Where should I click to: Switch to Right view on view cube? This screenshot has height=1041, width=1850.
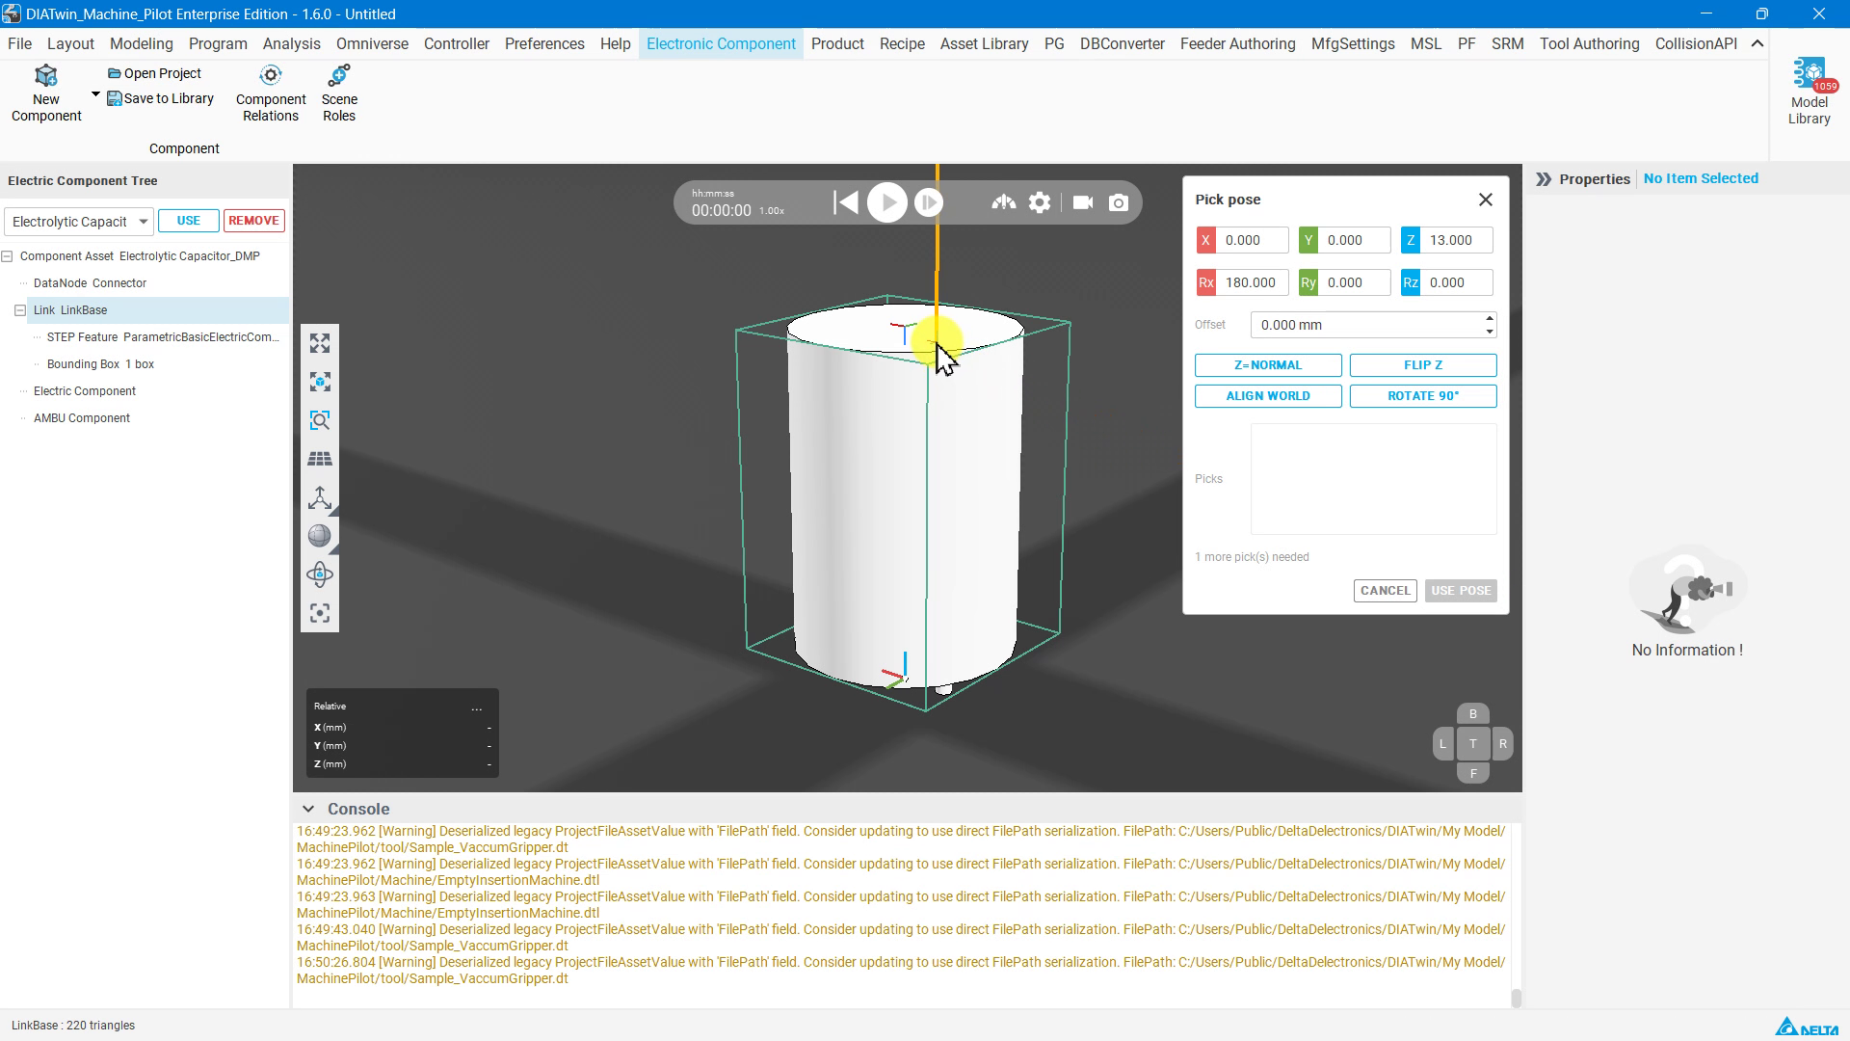pos(1502,744)
